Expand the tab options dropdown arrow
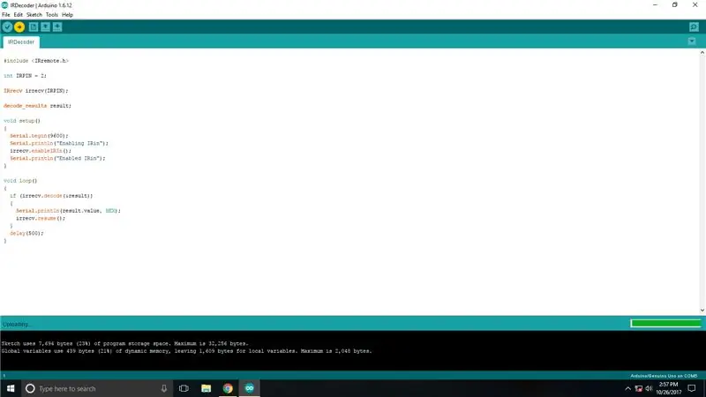The image size is (706, 397). coord(692,41)
